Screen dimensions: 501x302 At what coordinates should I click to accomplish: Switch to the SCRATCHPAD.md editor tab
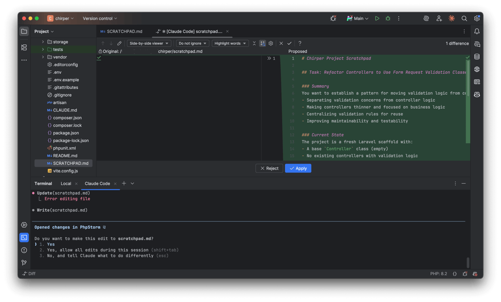coord(121,31)
